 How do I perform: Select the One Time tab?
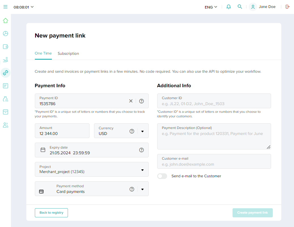tap(43, 53)
